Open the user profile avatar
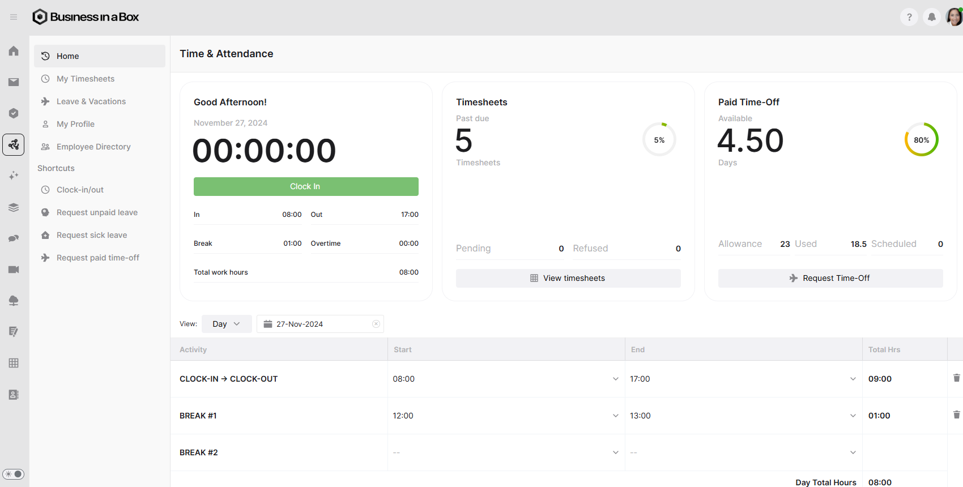Screen dimensions: 963x487 955,17
